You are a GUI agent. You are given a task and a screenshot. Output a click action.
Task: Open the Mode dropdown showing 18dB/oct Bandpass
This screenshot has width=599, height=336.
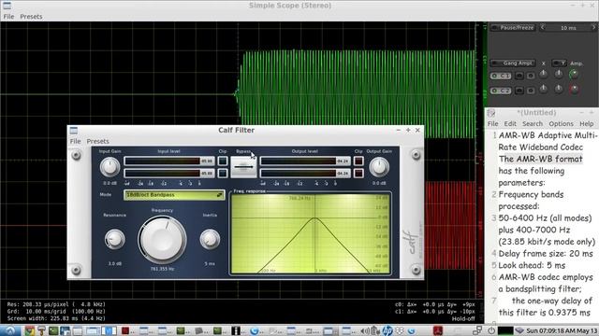click(174, 195)
